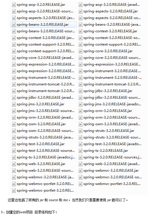154x217 pixels.
Task: Click the spring-tx-3.2.0.RELEASE-javadoc file entry
Action: (x=44, y=157)
